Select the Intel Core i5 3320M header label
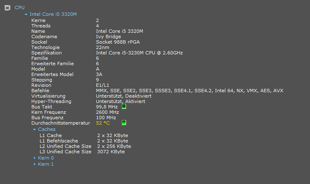 tap(53, 14)
